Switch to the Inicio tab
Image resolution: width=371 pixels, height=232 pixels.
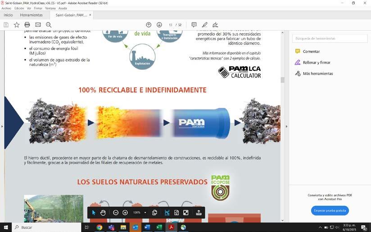(8, 15)
